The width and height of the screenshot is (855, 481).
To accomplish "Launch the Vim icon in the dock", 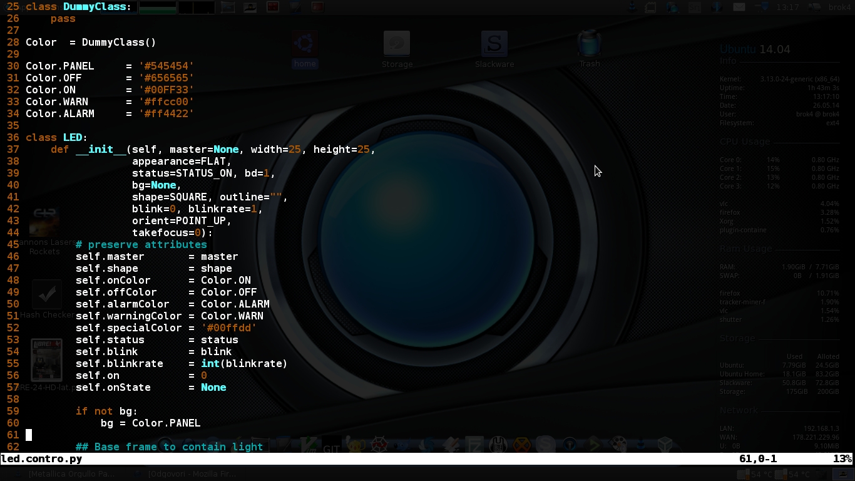I will point(308,445).
